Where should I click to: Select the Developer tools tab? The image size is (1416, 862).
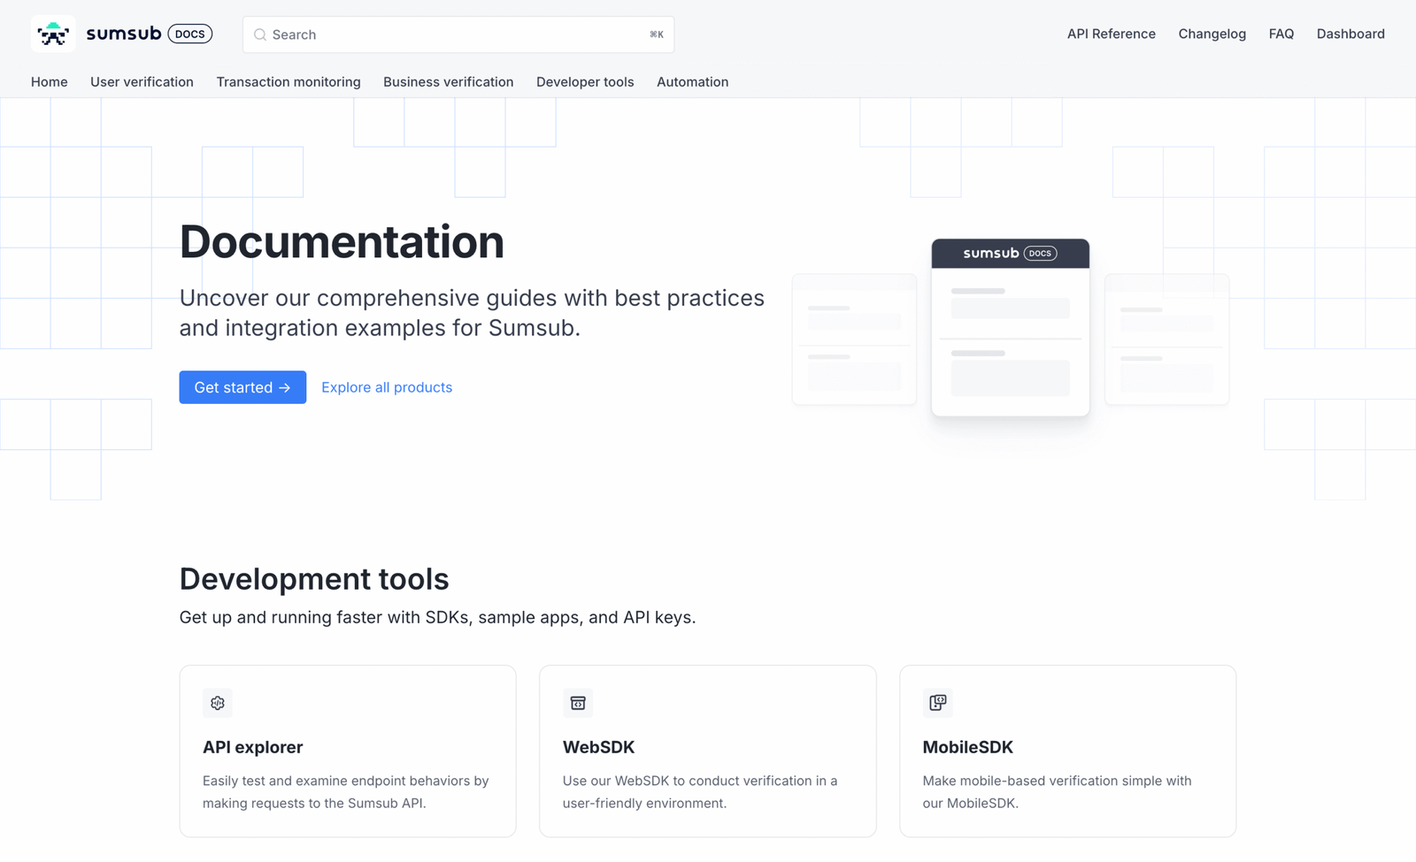pyautogui.click(x=585, y=82)
